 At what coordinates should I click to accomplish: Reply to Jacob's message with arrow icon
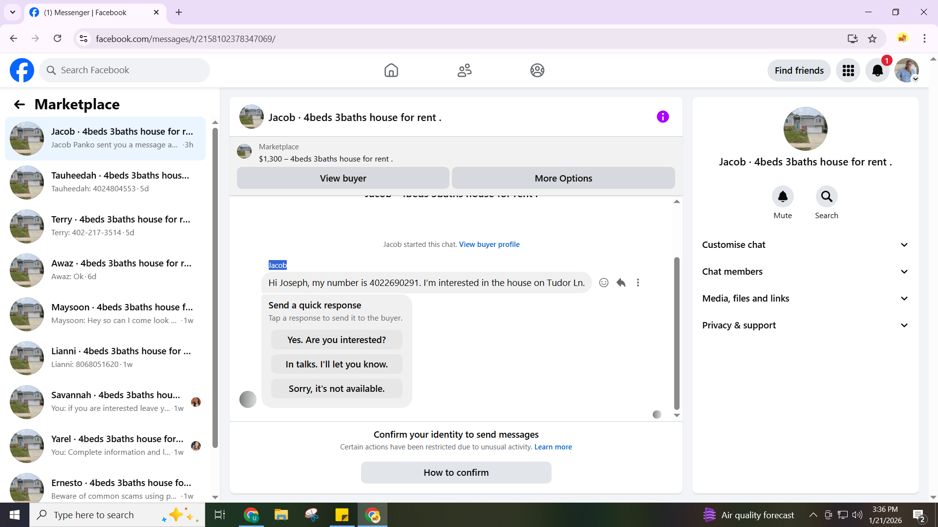click(x=621, y=283)
